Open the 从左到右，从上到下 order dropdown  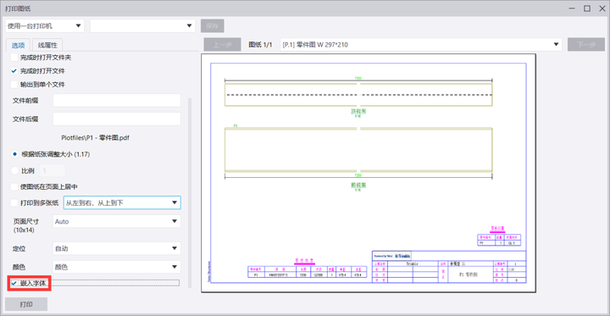click(x=122, y=202)
